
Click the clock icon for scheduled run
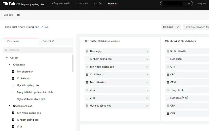(187, 27)
